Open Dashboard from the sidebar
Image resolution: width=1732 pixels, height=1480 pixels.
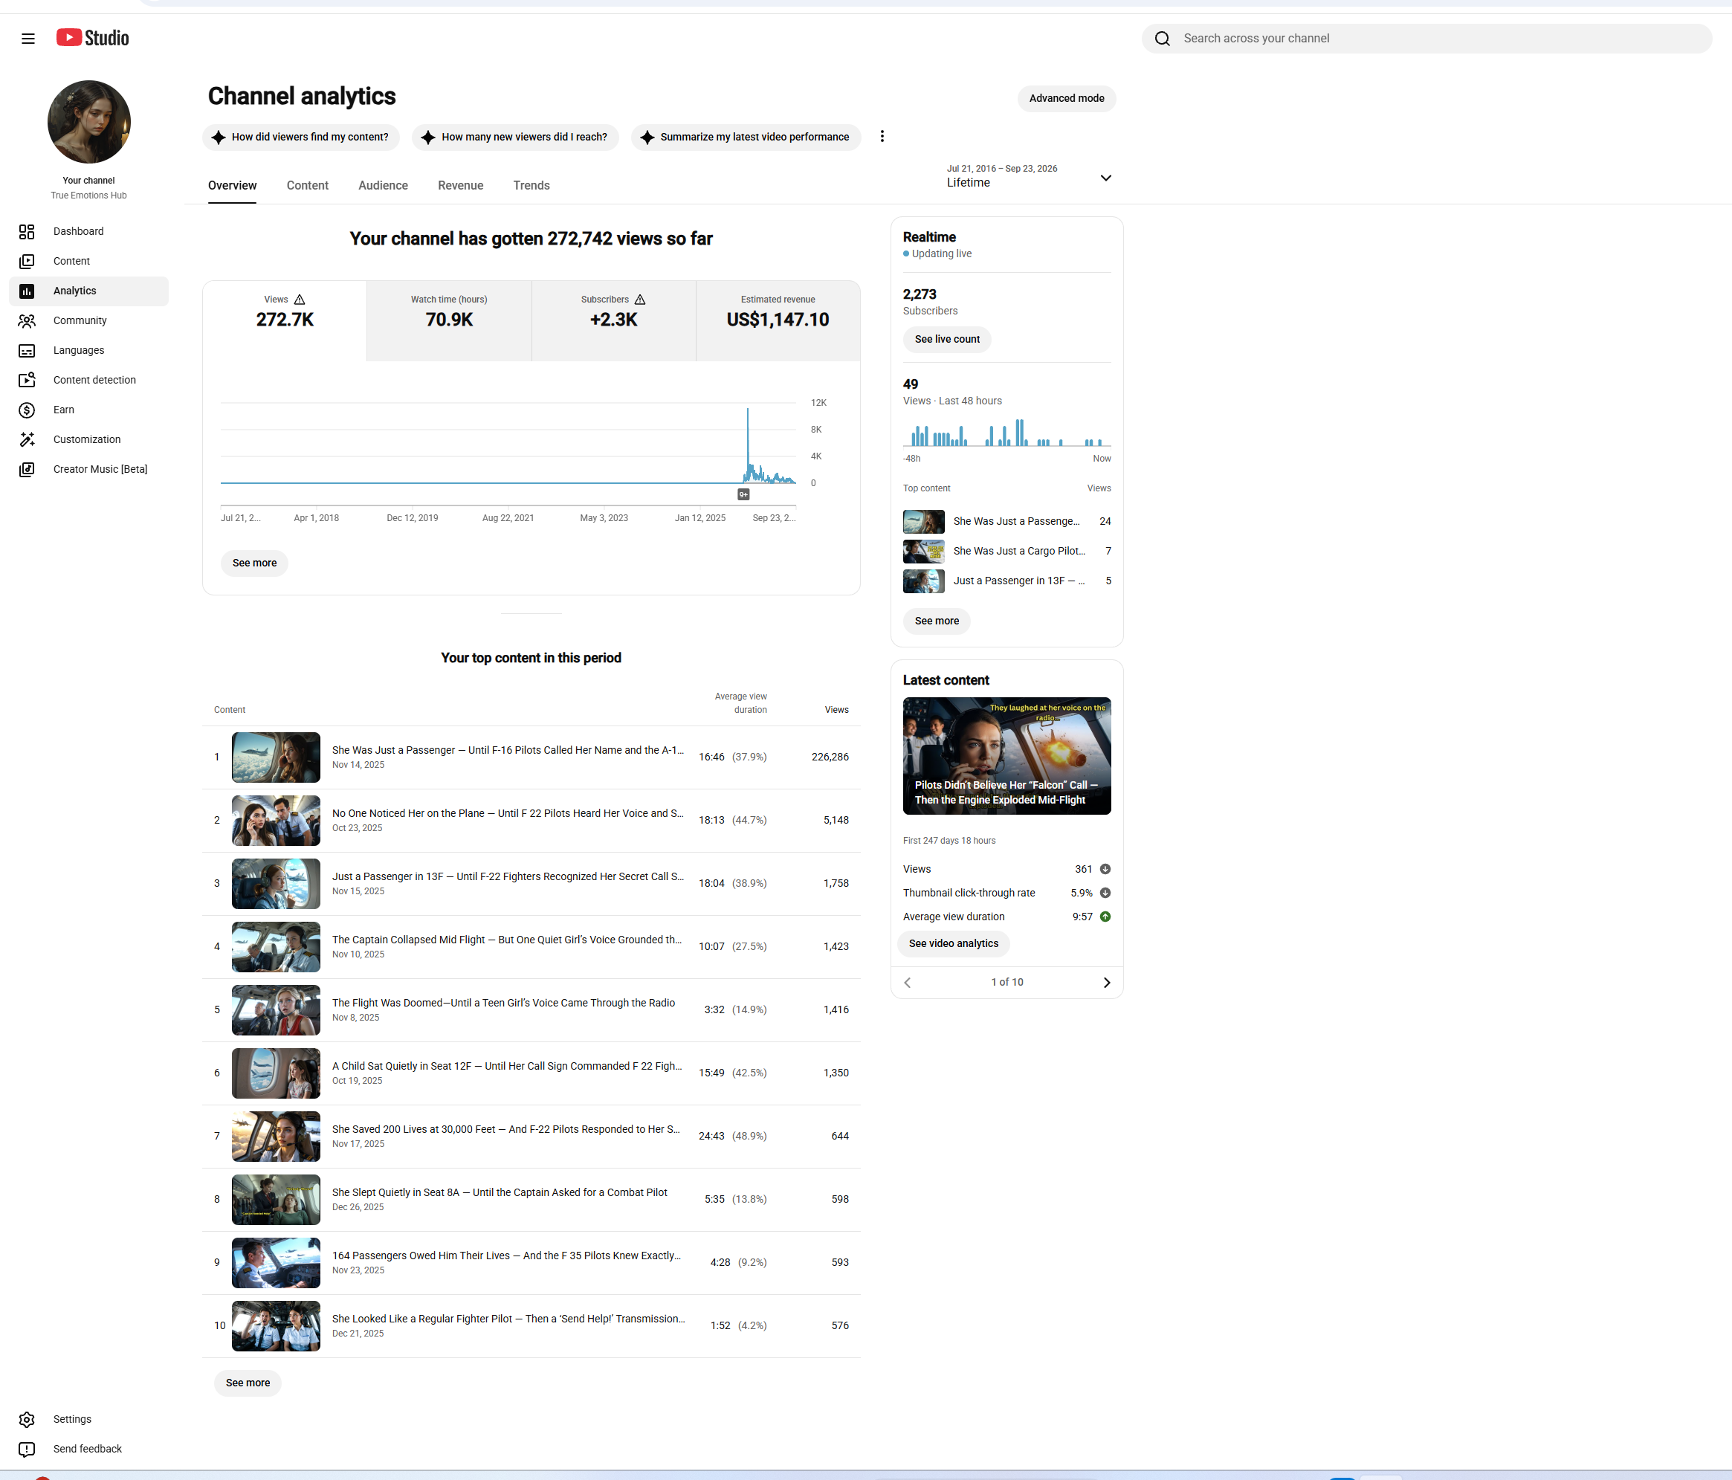[x=88, y=231]
